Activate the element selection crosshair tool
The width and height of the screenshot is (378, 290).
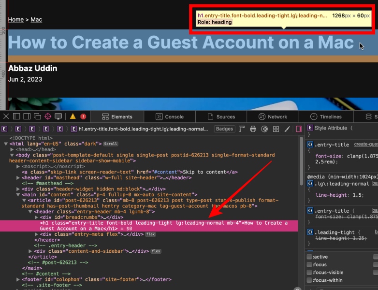point(48,116)
